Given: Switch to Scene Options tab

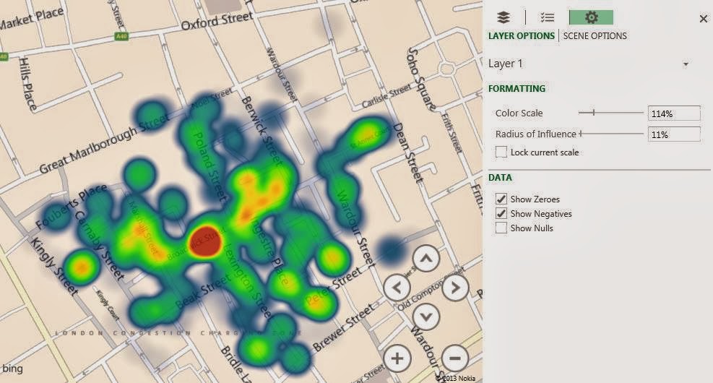Looking at the screenshot, I should (595, 36).
